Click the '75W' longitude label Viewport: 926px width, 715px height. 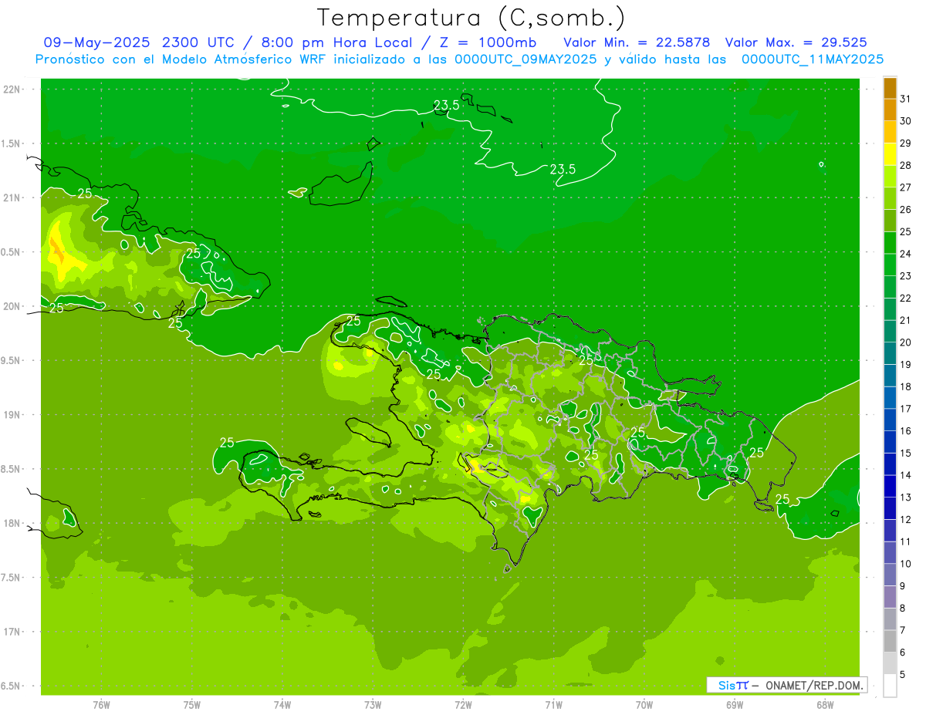click(x=192, y=705)
